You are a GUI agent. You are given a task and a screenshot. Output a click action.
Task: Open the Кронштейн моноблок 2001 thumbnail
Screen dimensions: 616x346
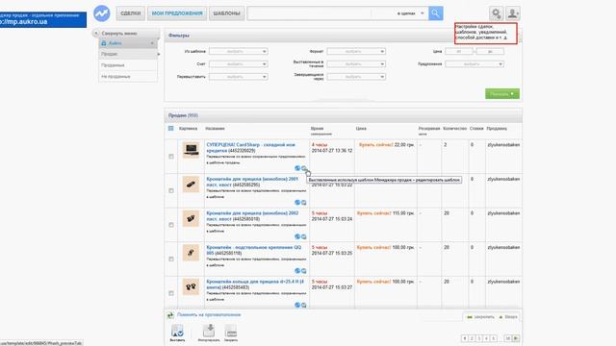191,184
